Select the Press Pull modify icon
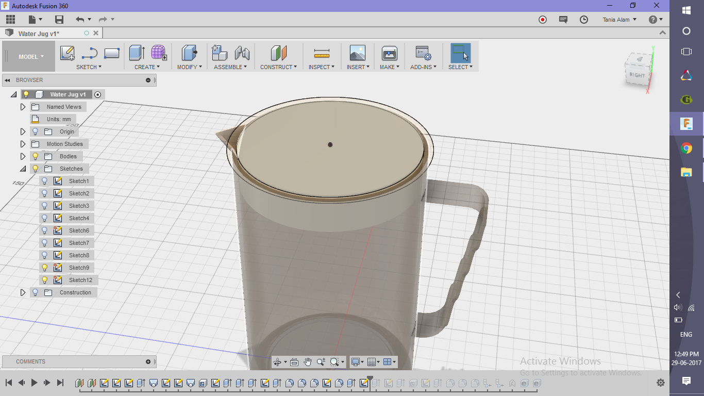Image resolution: width=704 pixels, height=396 pixels. (189, 53)
